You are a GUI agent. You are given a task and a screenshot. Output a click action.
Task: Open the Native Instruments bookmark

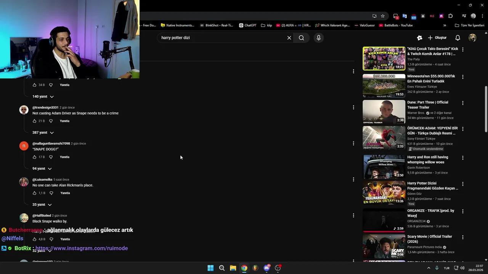coord(178,25)
